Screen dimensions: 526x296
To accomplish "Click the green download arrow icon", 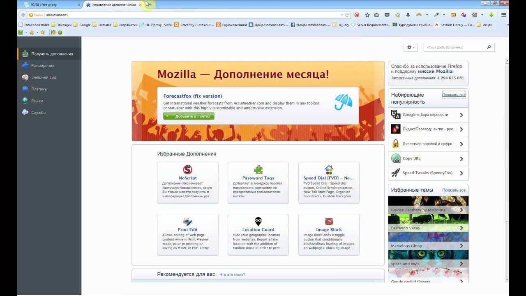I will tap(491, 15).
